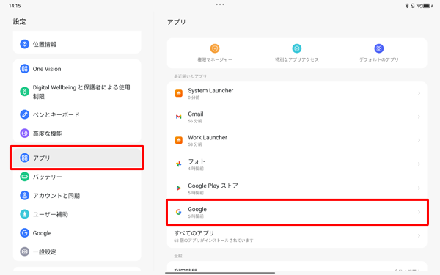Tap the ユーザー補助 accessibility icon
Screen dimensions: 440x275
(x=25, y=214)
